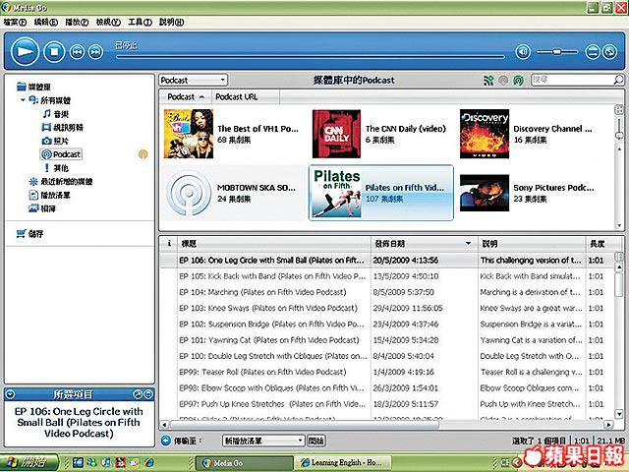The image size is (629, 472).
Task: Sort episodes by 標題 title column
Action: click(273, 244)
